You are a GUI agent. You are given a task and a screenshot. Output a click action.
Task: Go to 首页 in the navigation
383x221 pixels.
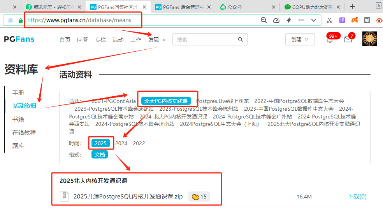(x=65, y=40)
